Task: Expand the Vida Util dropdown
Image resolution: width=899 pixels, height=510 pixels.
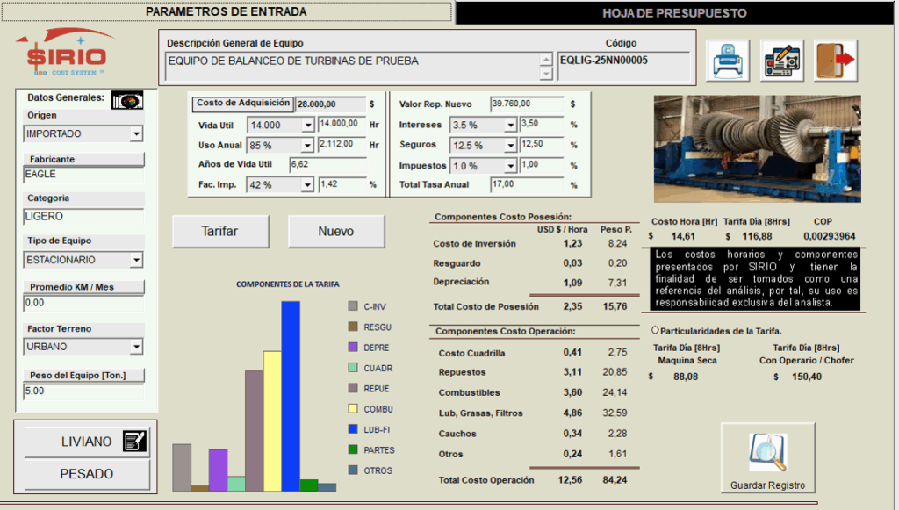Action: coord(307,126)
